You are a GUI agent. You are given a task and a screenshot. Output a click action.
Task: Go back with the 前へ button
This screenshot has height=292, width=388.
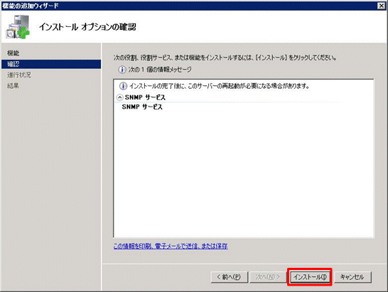point(229,277)
